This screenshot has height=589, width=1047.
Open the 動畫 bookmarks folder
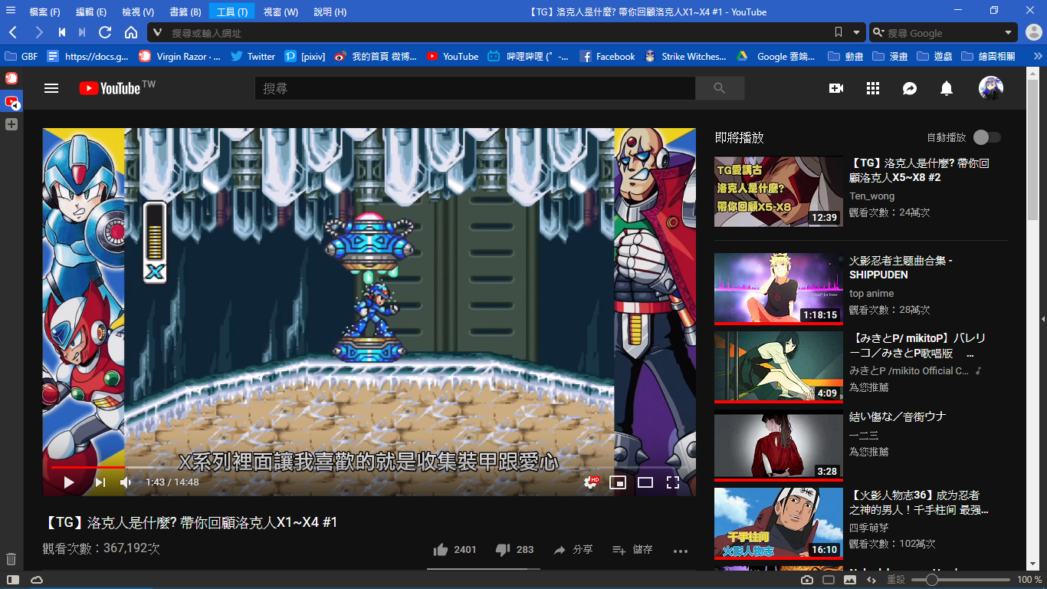tap(846, 56)
